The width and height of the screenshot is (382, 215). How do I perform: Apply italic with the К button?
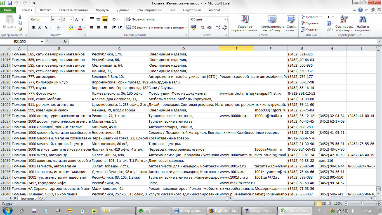(40, 27)
